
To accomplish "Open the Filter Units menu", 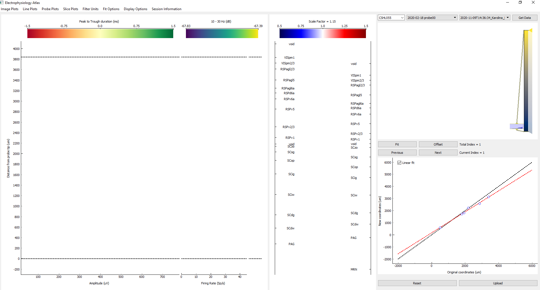I will pyautogui.click(x=91, y=9).
